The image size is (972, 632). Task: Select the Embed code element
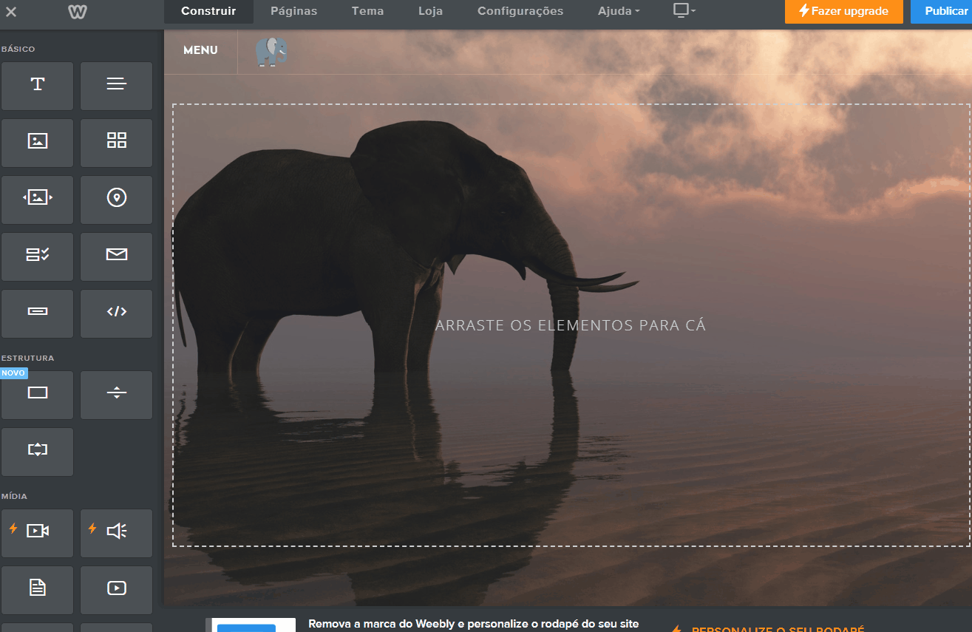tap(116, 313)
